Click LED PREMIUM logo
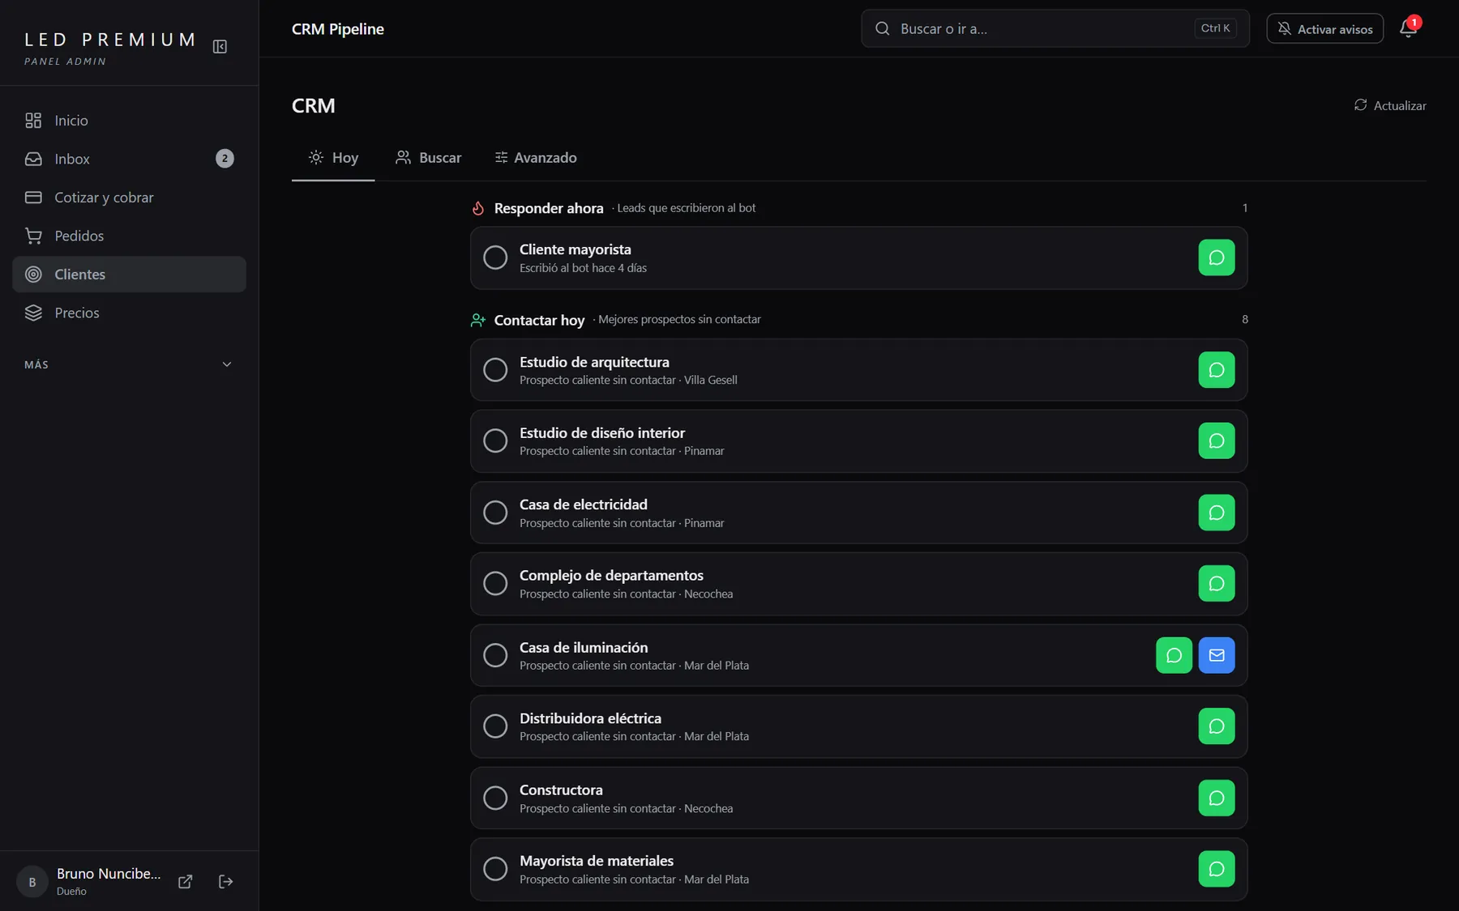This screenshot has height=911, width=1459. pyautogui.click(x=110, y=40)
